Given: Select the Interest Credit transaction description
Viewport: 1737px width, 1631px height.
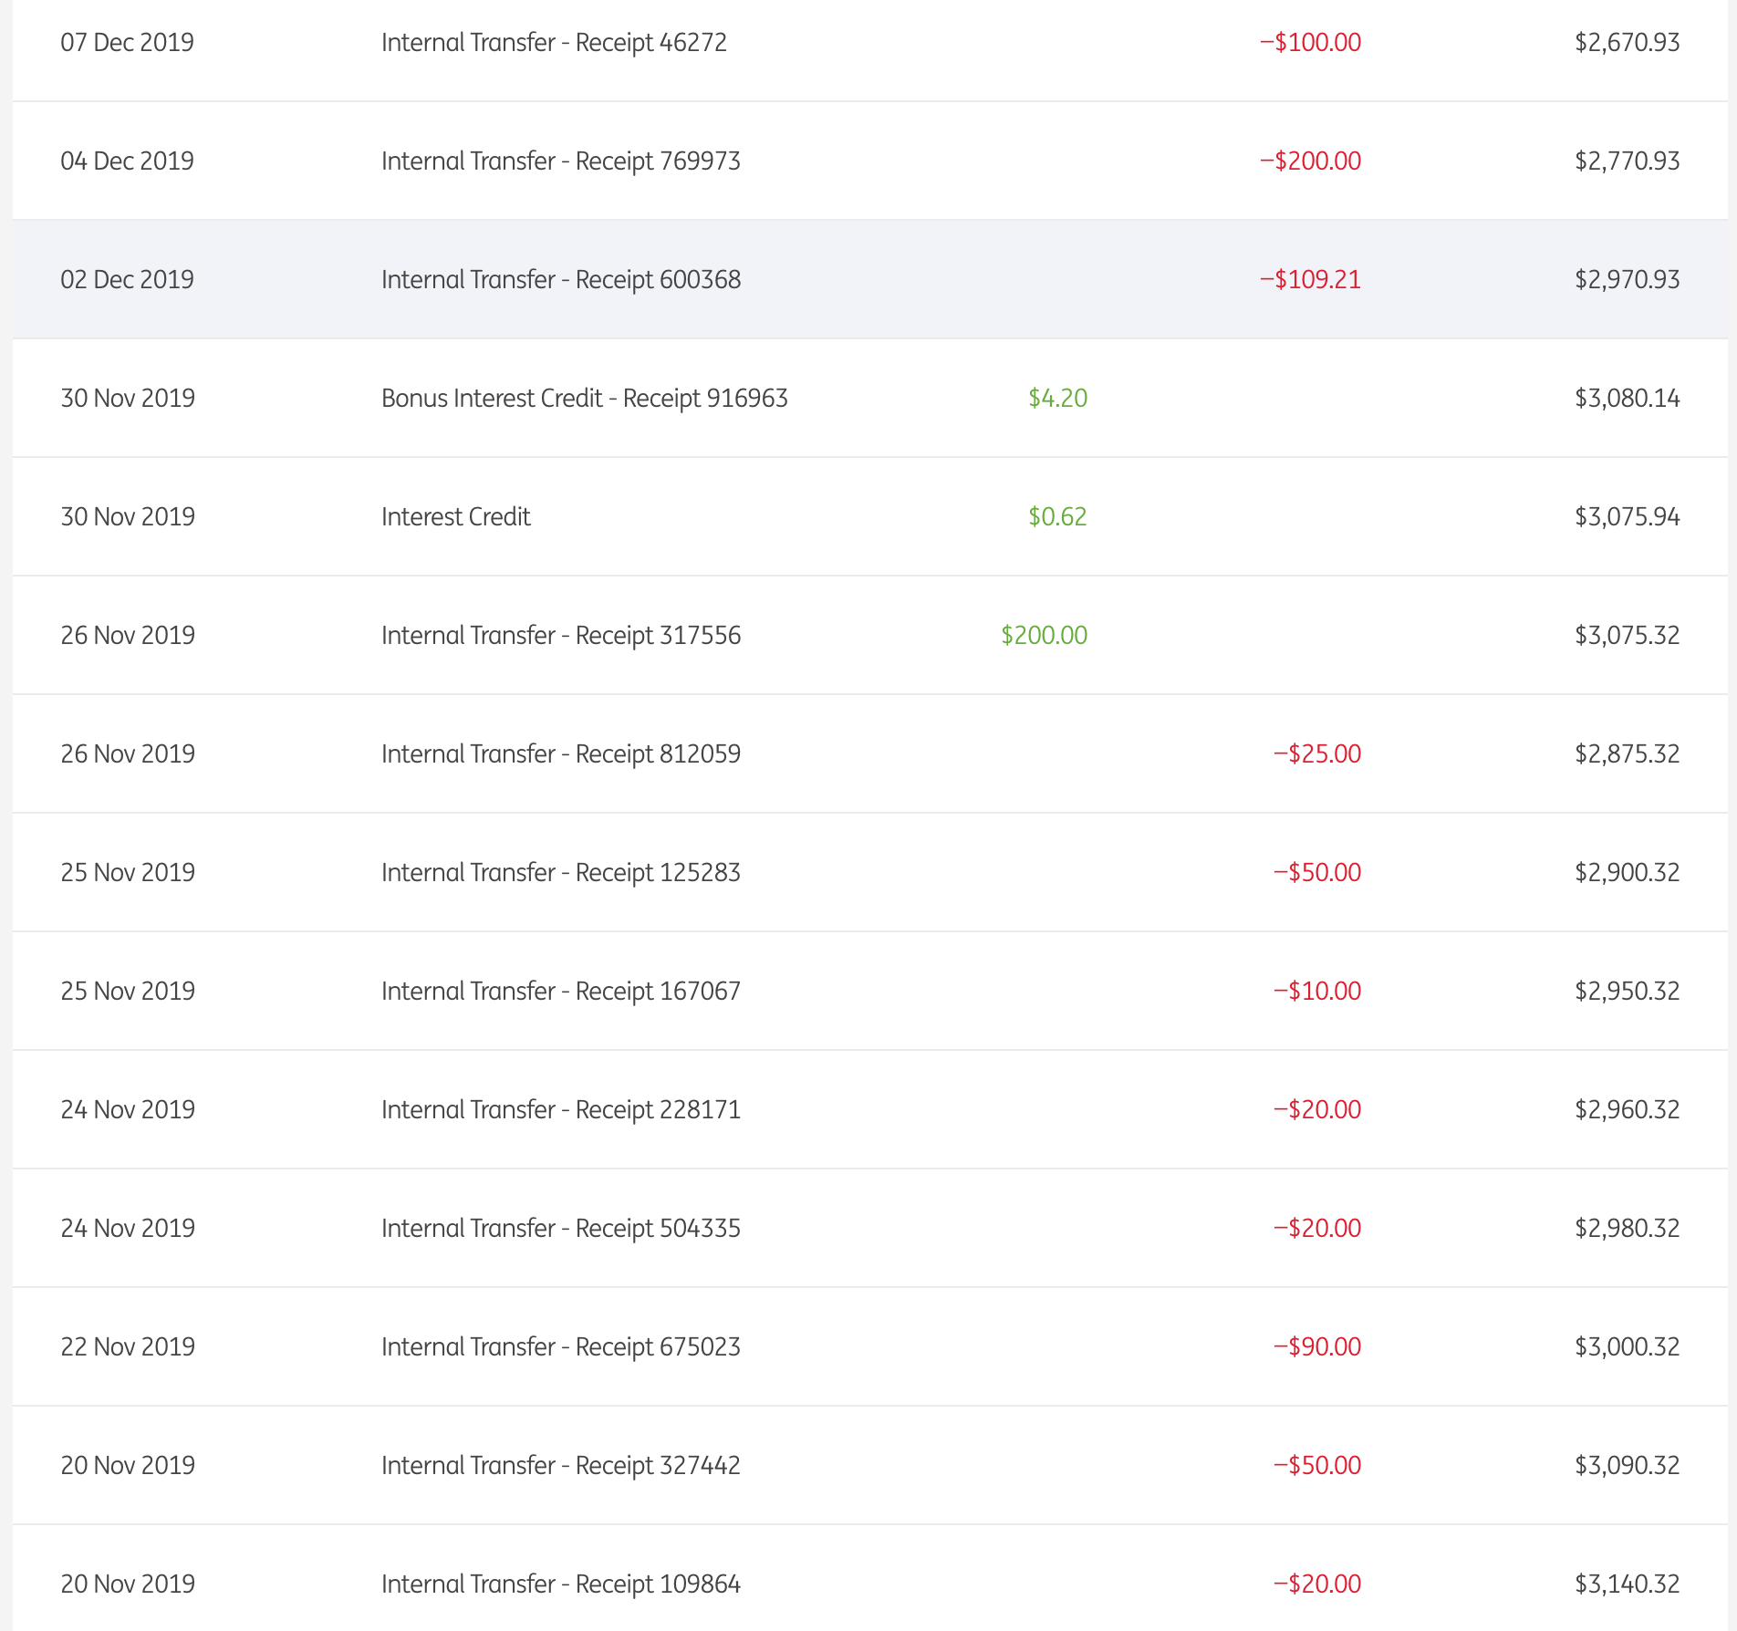Looking at the screenshot, I should [x=455, y=517].
